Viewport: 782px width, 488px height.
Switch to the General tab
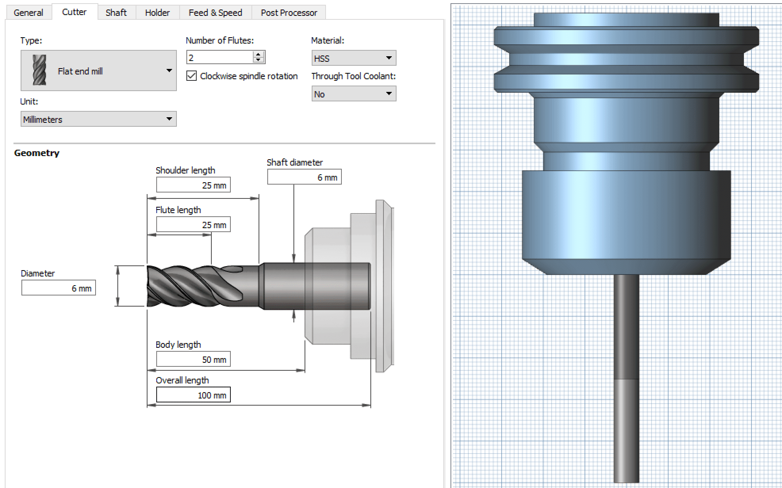click(28, 13)
